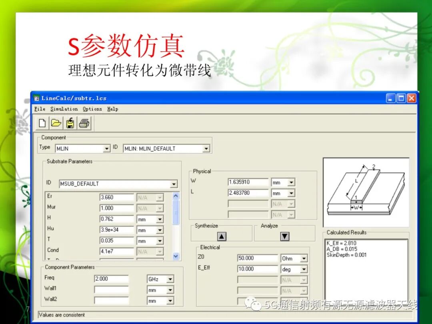Click the New file toolbar icon
Image resolution: width=432 pixels, height=324 pixels.
[x=42, y=123]
